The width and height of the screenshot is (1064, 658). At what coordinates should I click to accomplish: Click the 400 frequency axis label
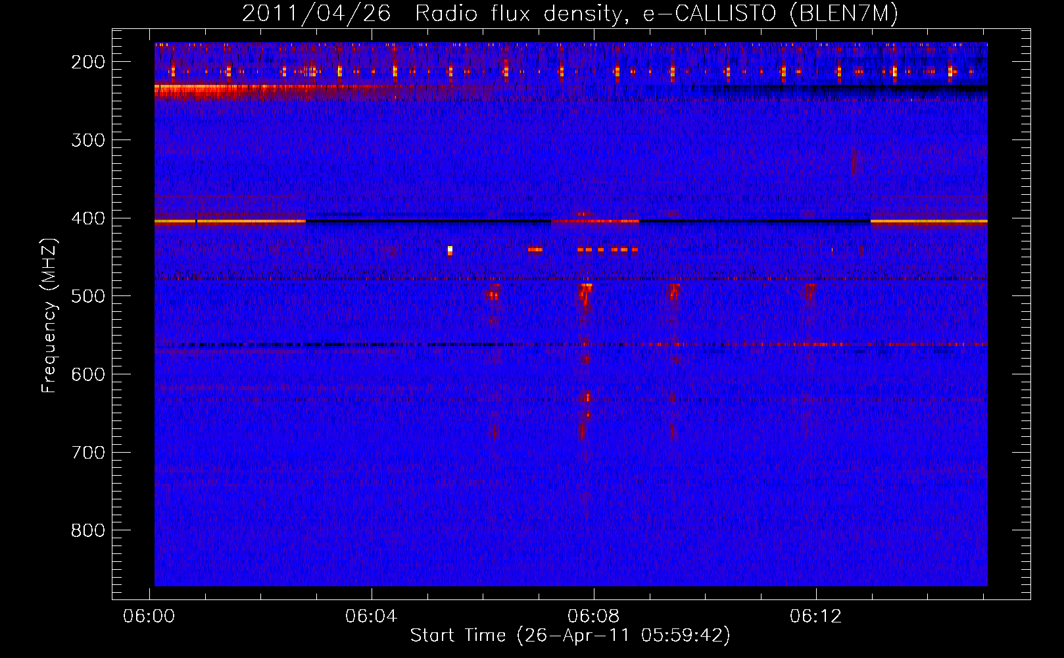coord(88,218)
